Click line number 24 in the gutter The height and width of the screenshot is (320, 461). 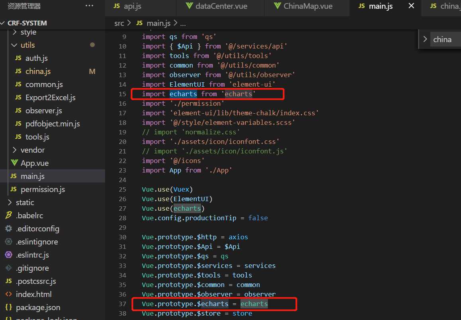coord(123,180)
